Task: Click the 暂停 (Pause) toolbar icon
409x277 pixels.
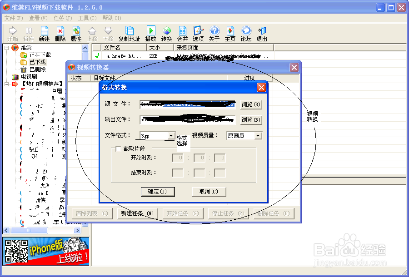Action: coord(29,34)
